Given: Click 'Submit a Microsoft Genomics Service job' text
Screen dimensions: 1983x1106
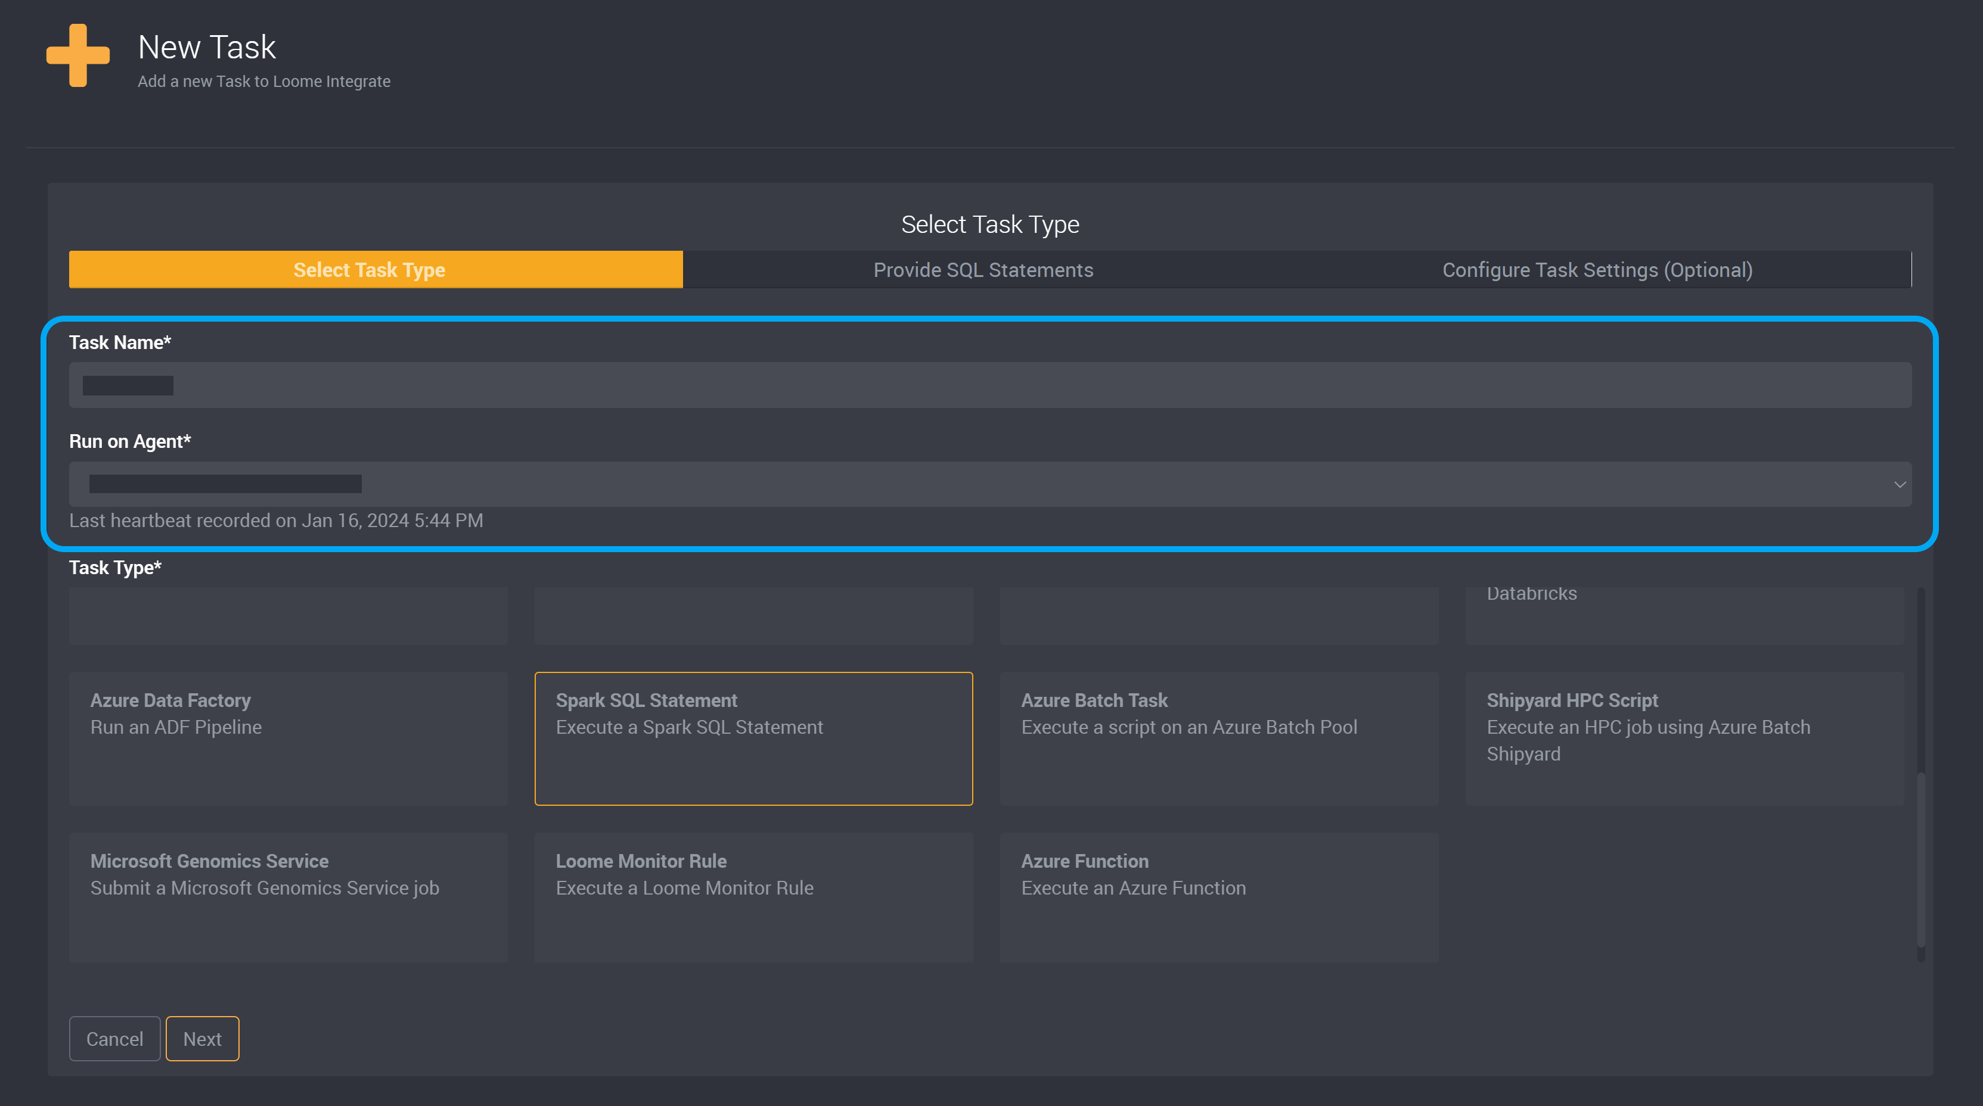Looking at the screenshot, I should click(x=265, y=887).
